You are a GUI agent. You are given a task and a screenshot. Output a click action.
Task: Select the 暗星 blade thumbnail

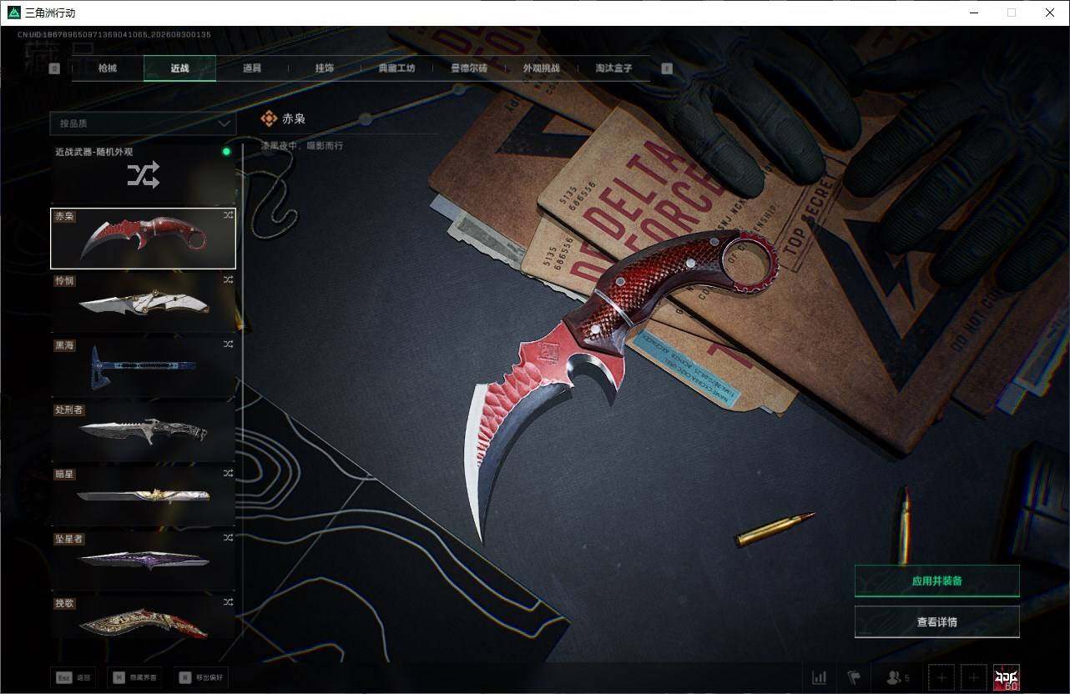[143, 495]
